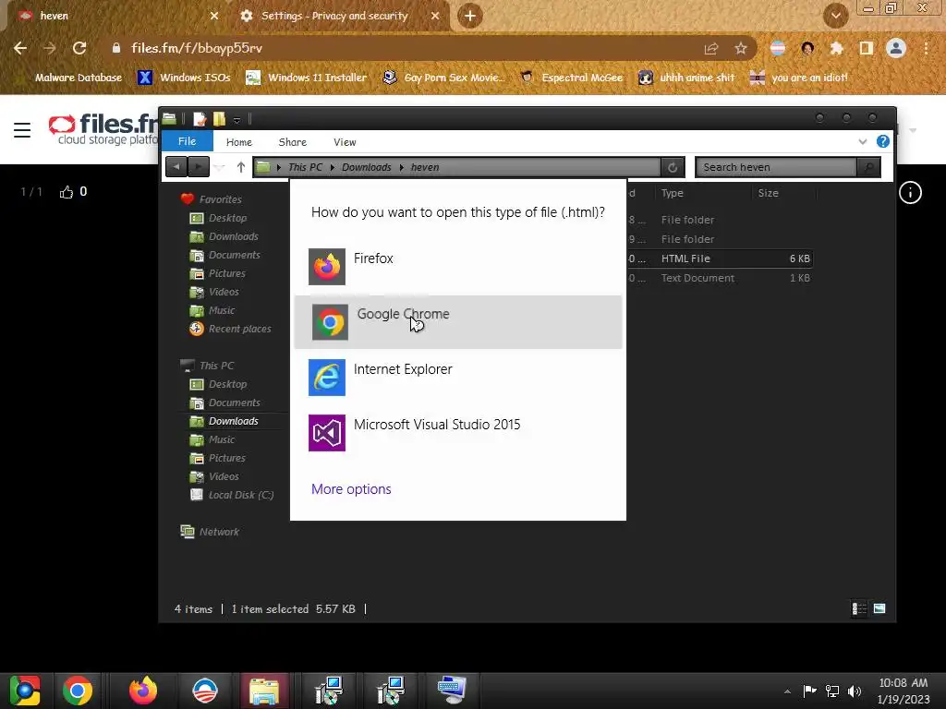Expand the Explorer ribbon chevron
The image size is (946, 709).
pos(863,141)
